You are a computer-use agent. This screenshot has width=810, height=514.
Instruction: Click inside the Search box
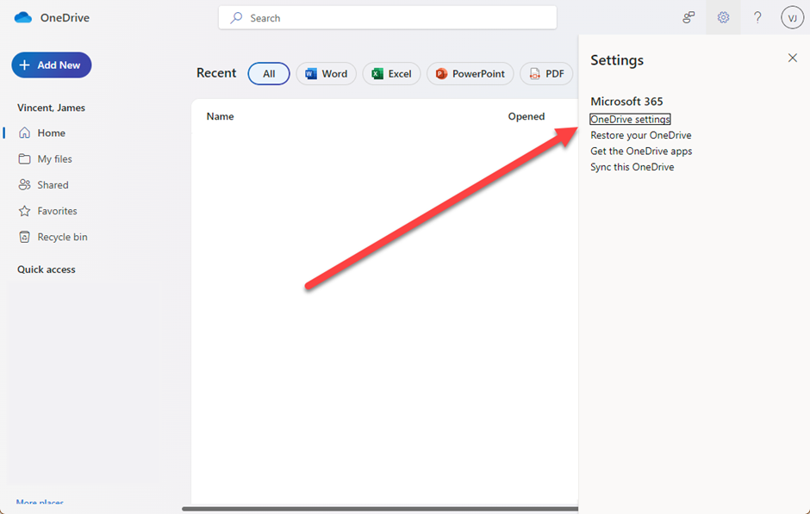click(388, 18)
